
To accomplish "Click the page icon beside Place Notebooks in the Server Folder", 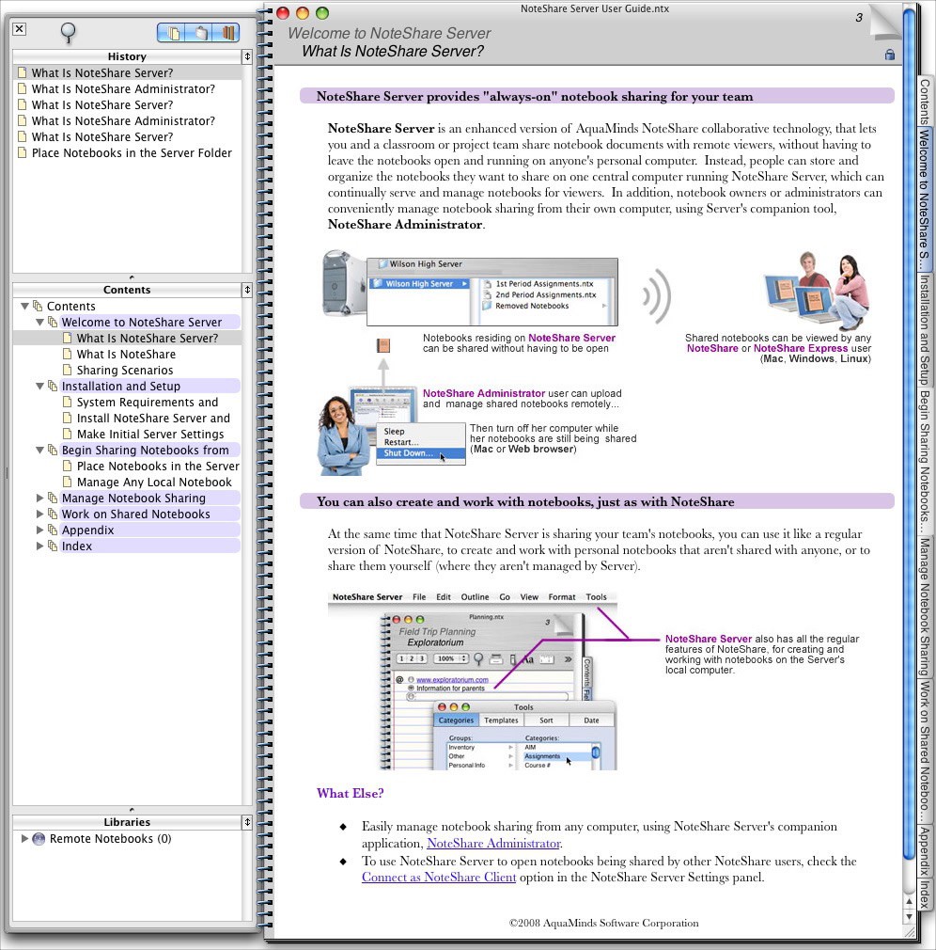I will point(22,152).
